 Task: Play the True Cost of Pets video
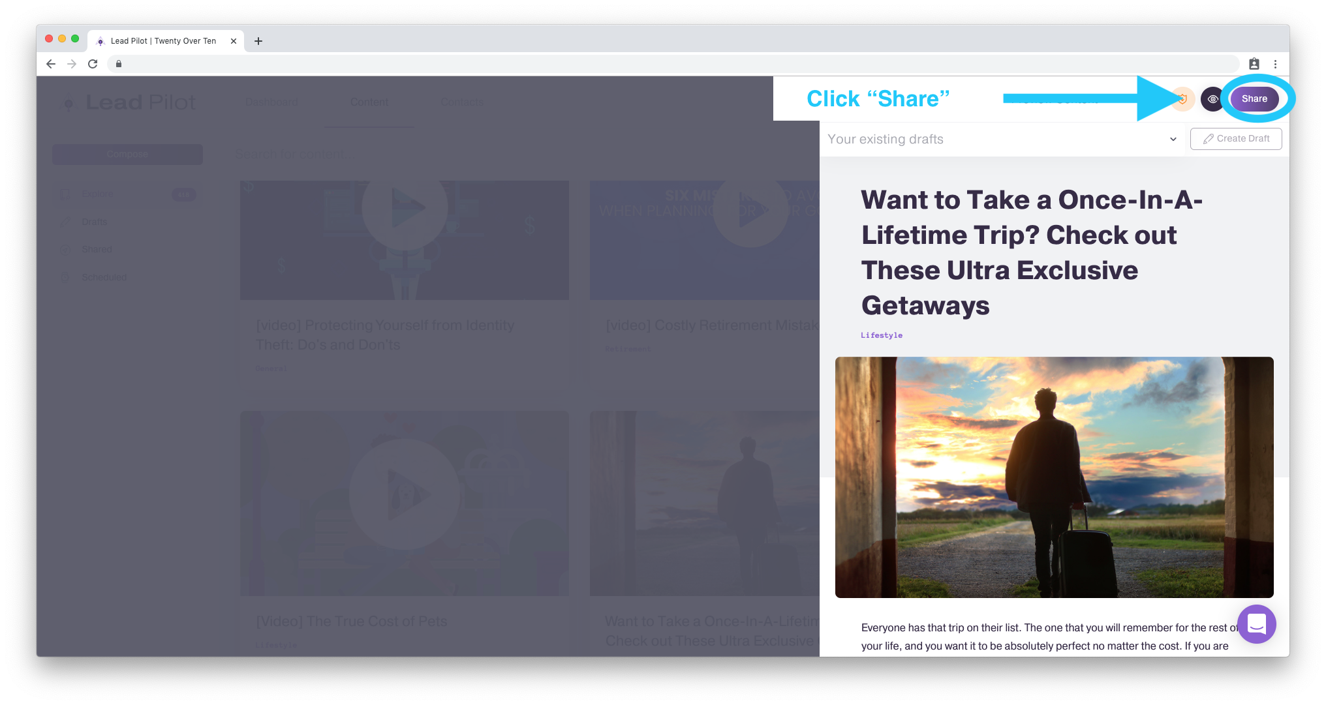click(405, 494)
